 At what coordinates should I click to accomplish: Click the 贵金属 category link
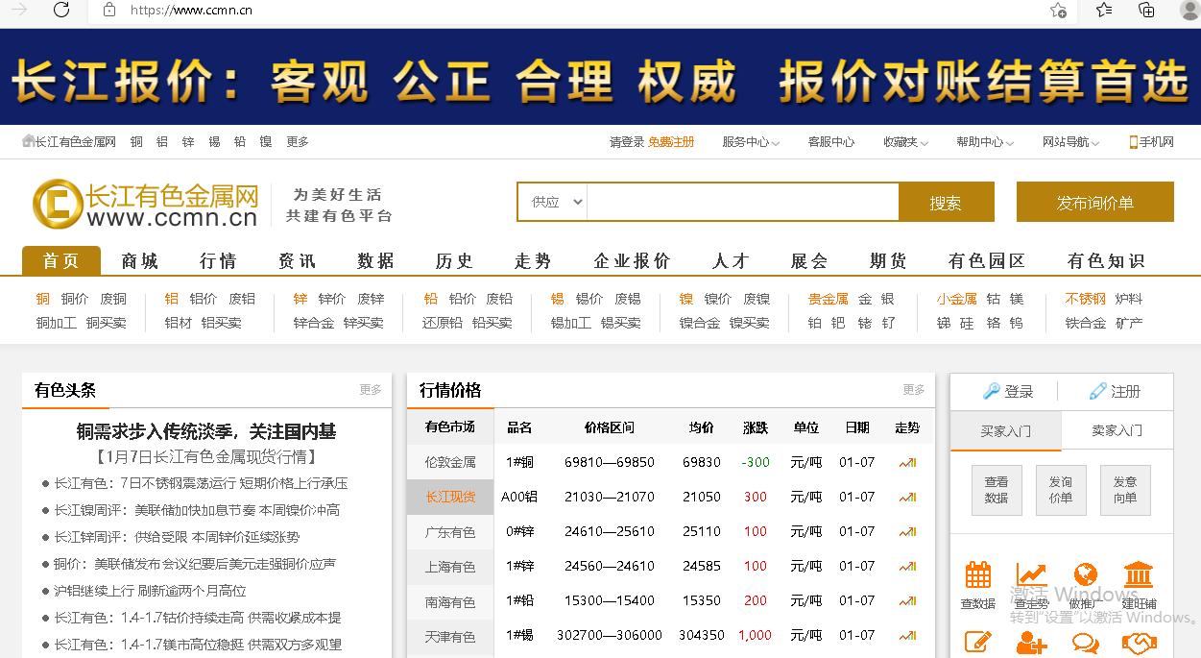point(828,299)
